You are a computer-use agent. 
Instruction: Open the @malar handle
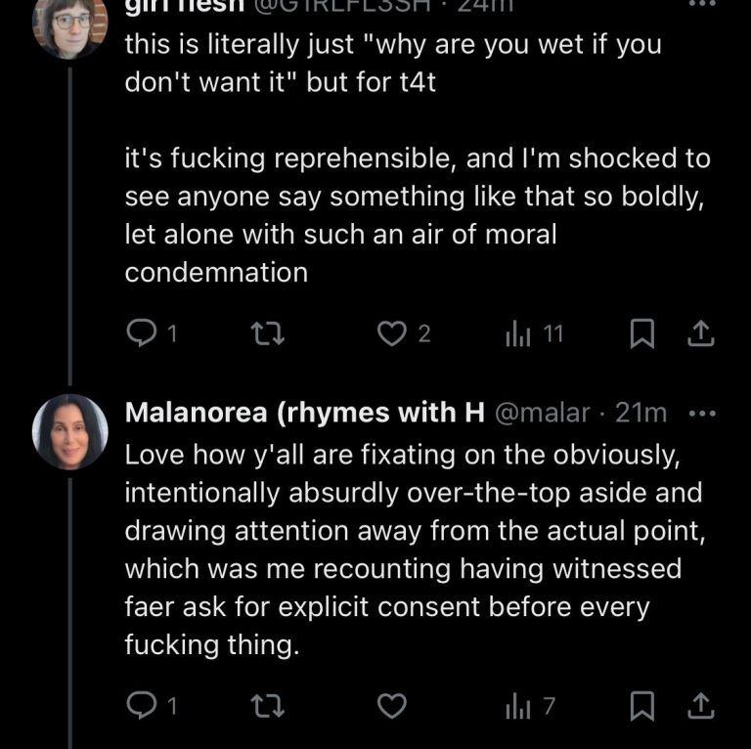[x=544, y=414]
